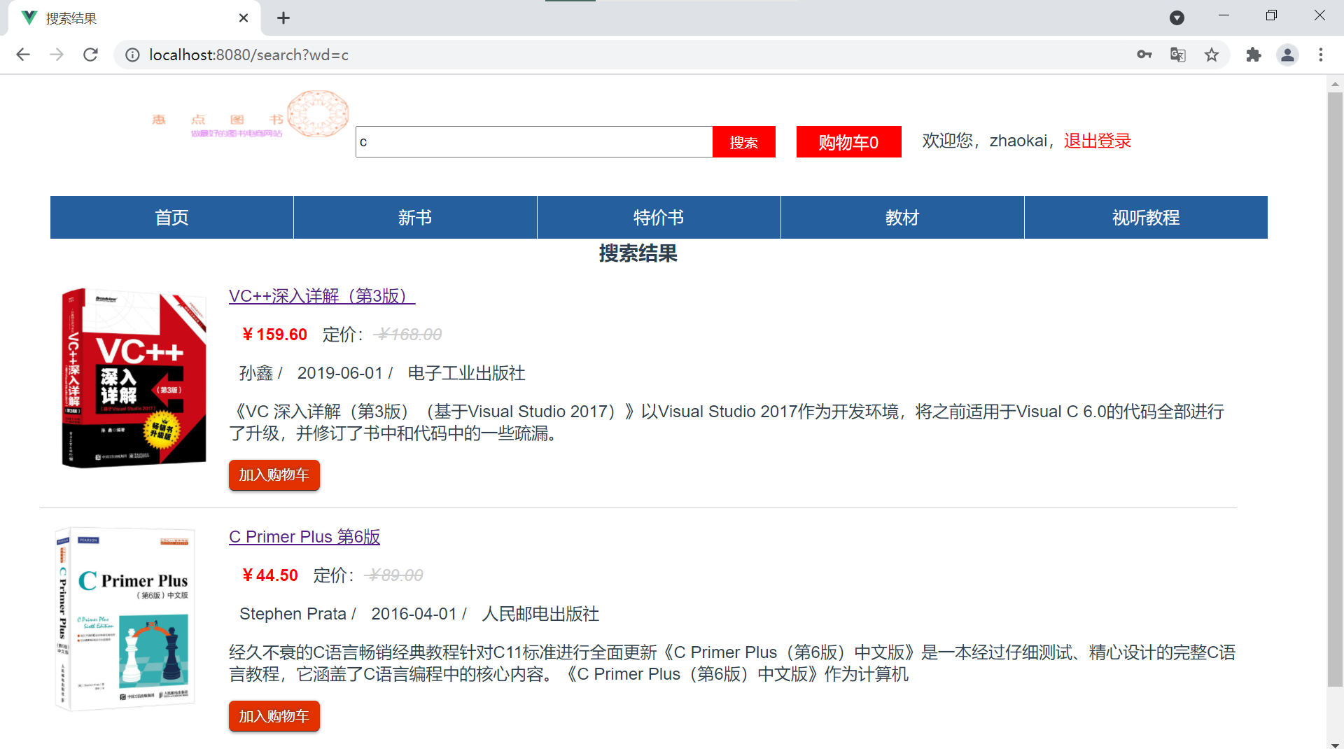Bookmark this page using the star icon

[x=1212, y=55]
